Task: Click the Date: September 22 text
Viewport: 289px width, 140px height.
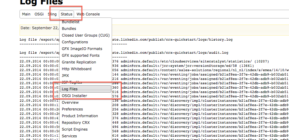Action: click(x=40, y=28)
